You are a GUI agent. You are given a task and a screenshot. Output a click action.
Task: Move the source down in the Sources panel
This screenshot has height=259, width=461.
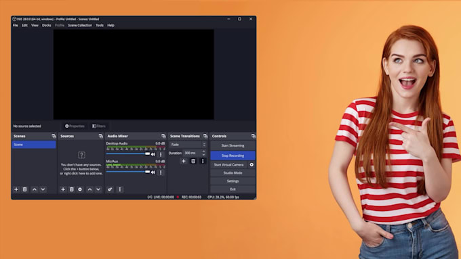(x=98, y=189)
